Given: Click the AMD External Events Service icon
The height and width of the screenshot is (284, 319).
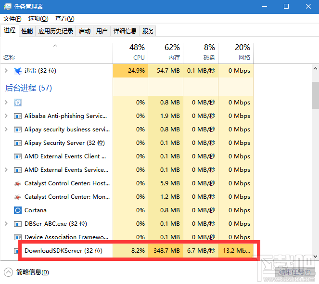Looking at the screenshot, I should point(18,170).
